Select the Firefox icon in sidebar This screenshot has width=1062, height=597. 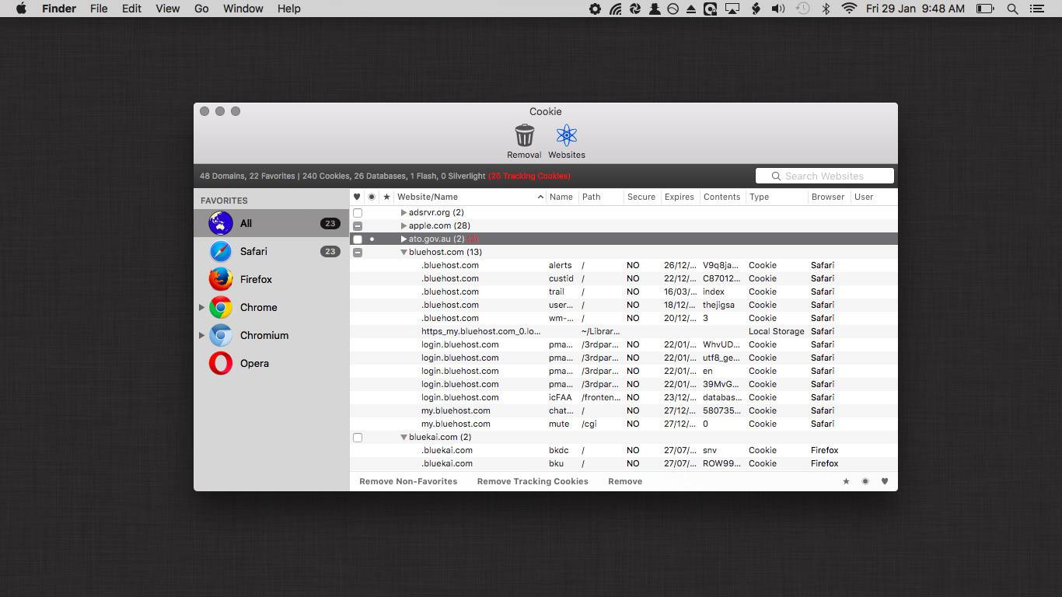tap(221, 279)
